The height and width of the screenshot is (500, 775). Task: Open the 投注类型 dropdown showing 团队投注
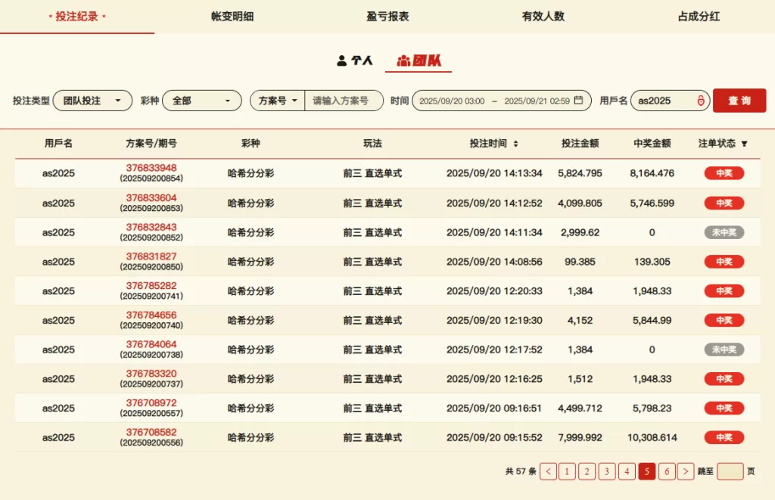tap(92, 101)
